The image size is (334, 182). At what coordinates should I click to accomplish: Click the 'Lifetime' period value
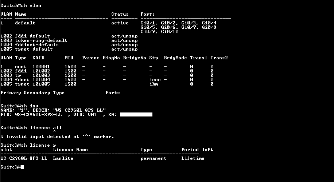193,158
